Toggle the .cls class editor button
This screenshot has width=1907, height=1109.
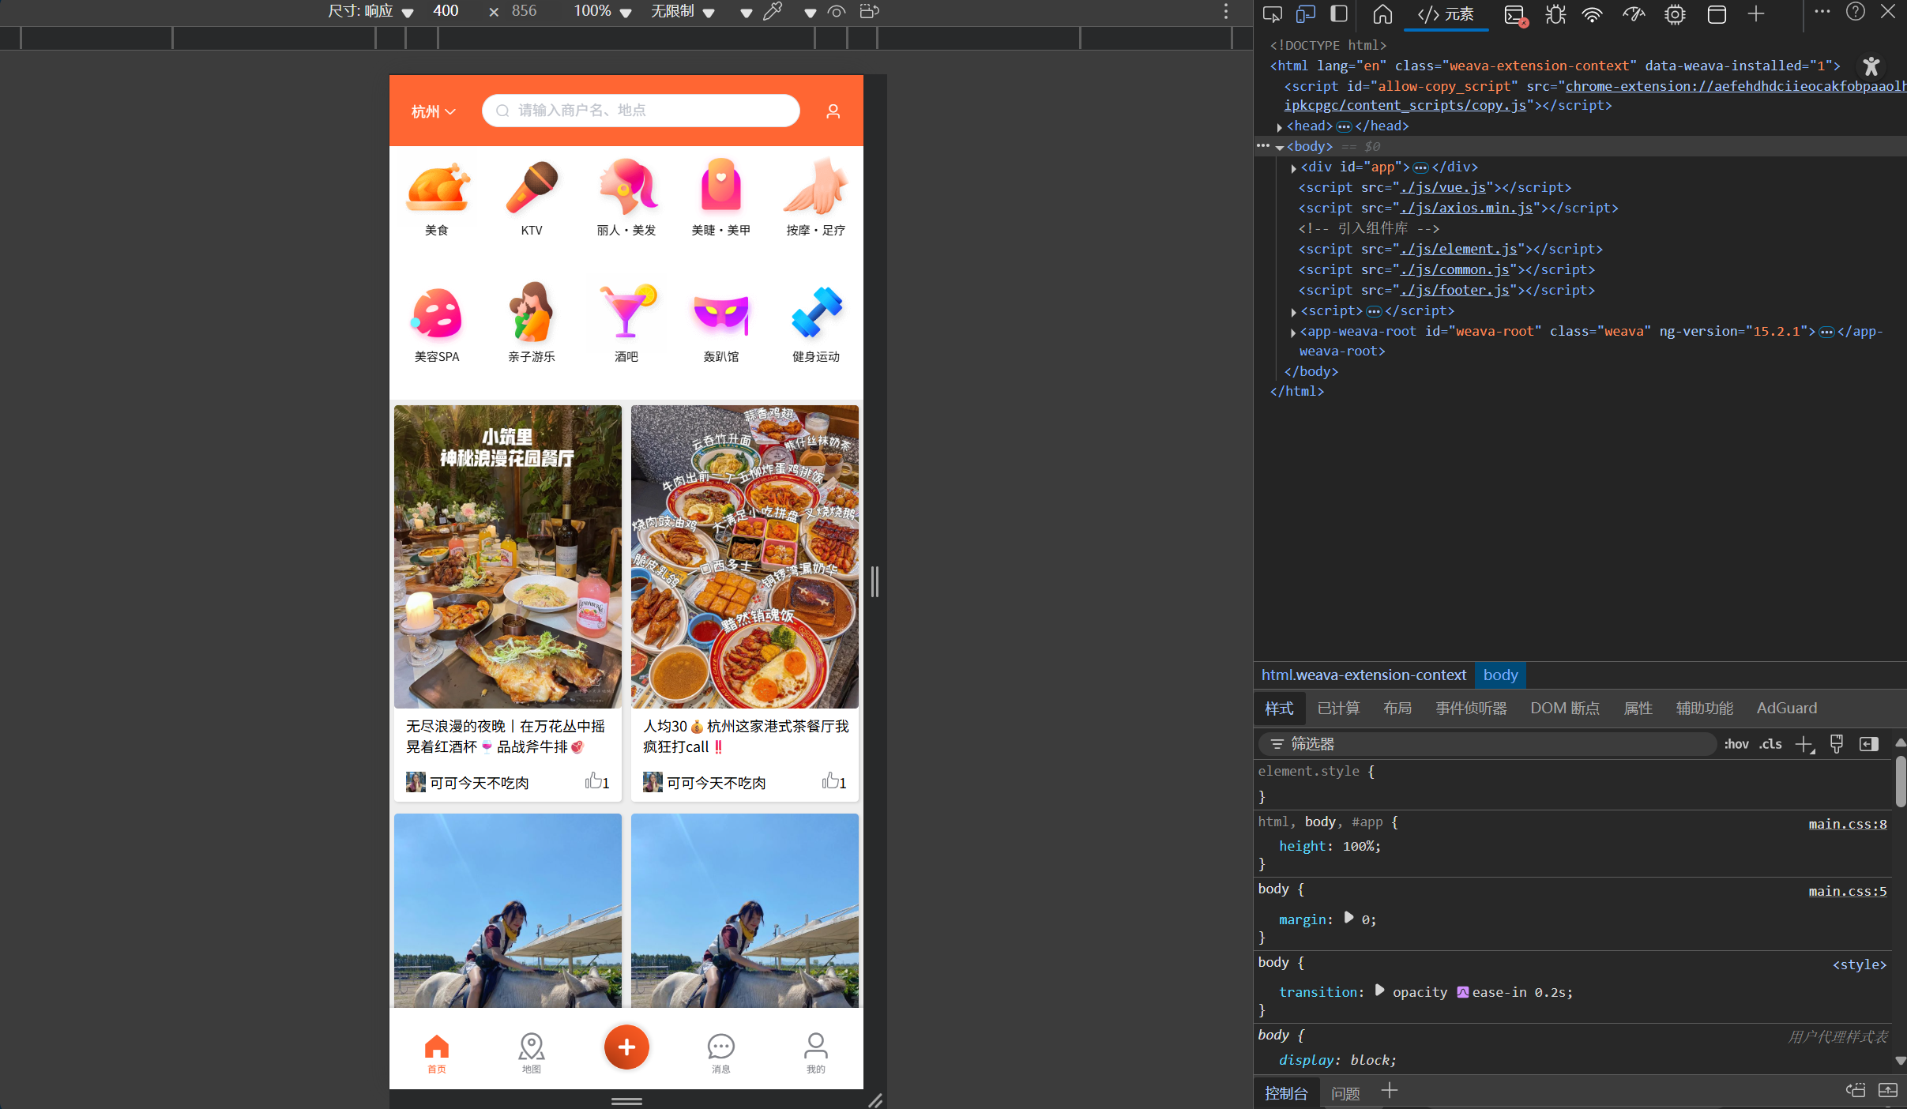point(1770,744)
